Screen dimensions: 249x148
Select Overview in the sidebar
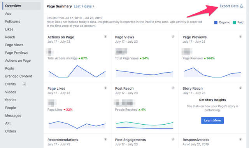point(22,6)
